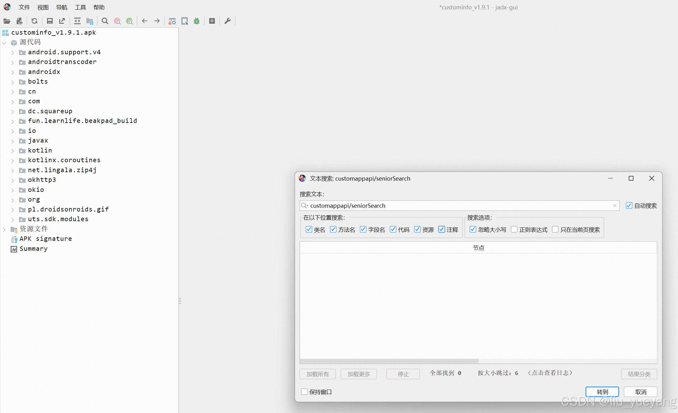Click the quark engine toolbar icon
This screenshot has height=413, width=678.
coord(184,21)
